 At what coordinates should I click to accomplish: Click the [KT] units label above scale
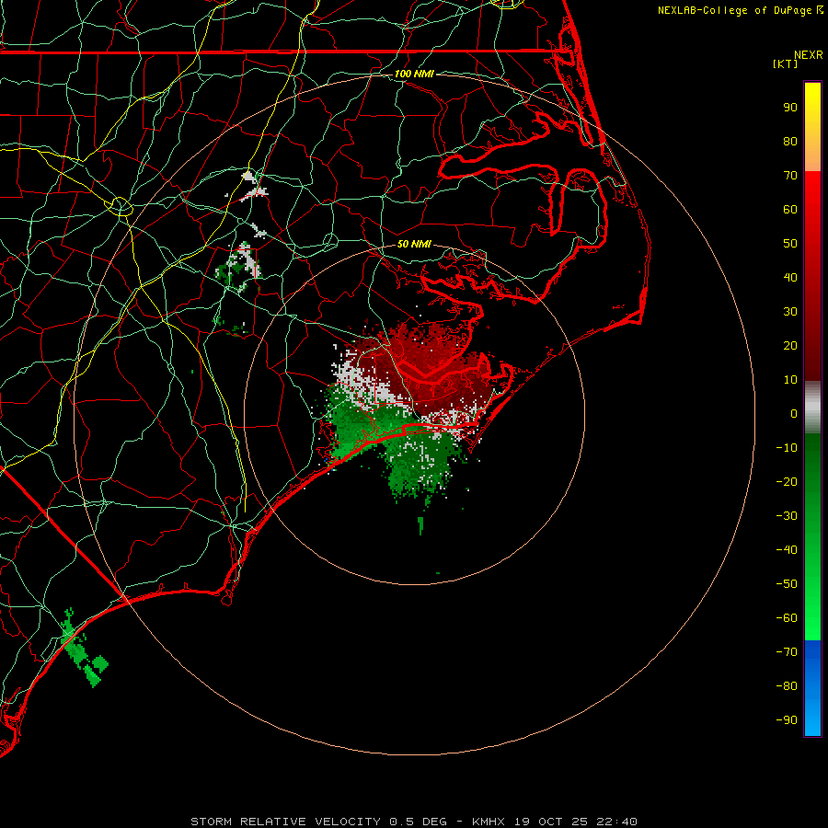(785, 63)
